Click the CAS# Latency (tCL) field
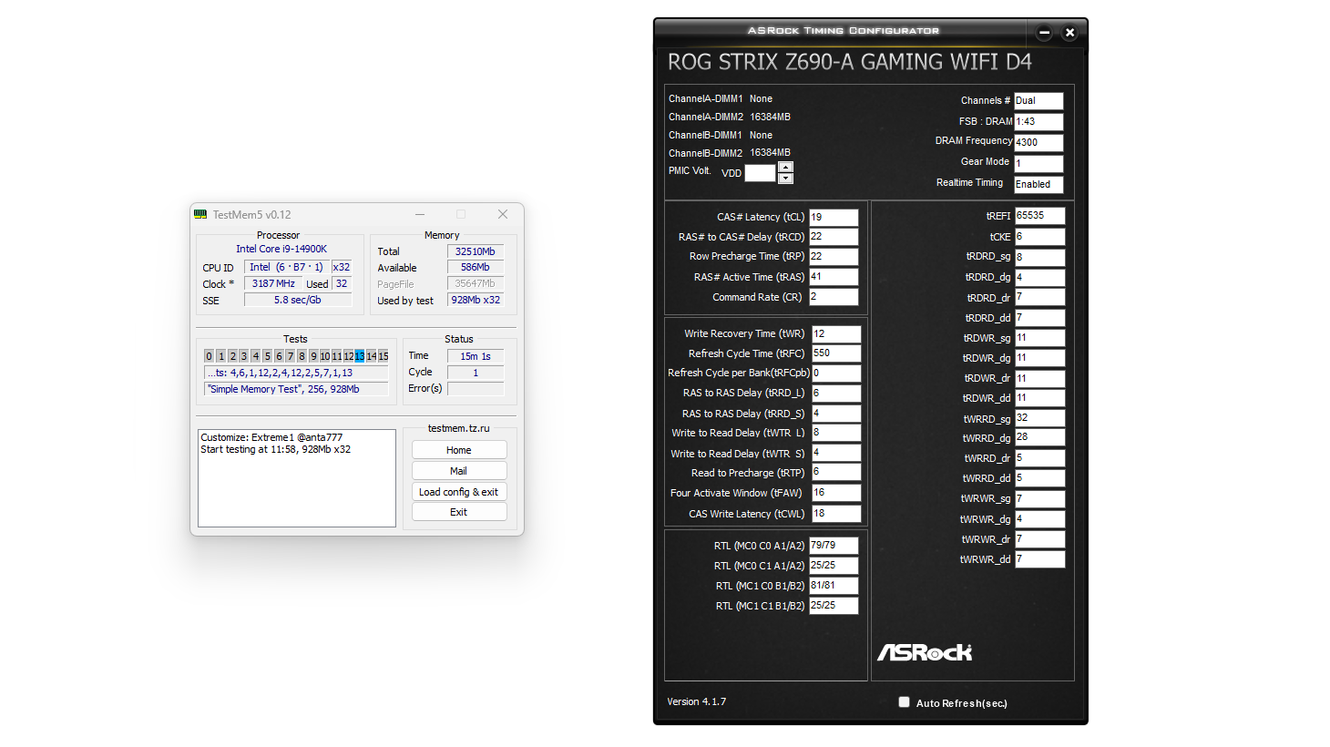 click(x=834, y=217)
